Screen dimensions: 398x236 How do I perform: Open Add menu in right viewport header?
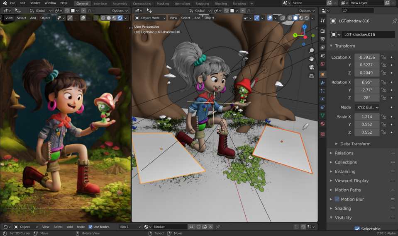[x=197, y=18]
